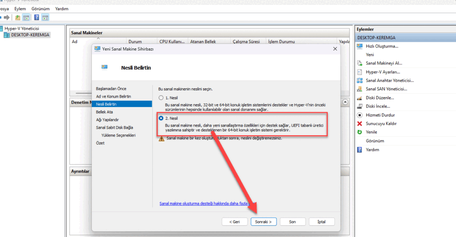Click the warning text "Sanal makine bir kez oluştur..."
This screenshot has height=237, width=456.
pyautogui.click(x=224, y=138)
